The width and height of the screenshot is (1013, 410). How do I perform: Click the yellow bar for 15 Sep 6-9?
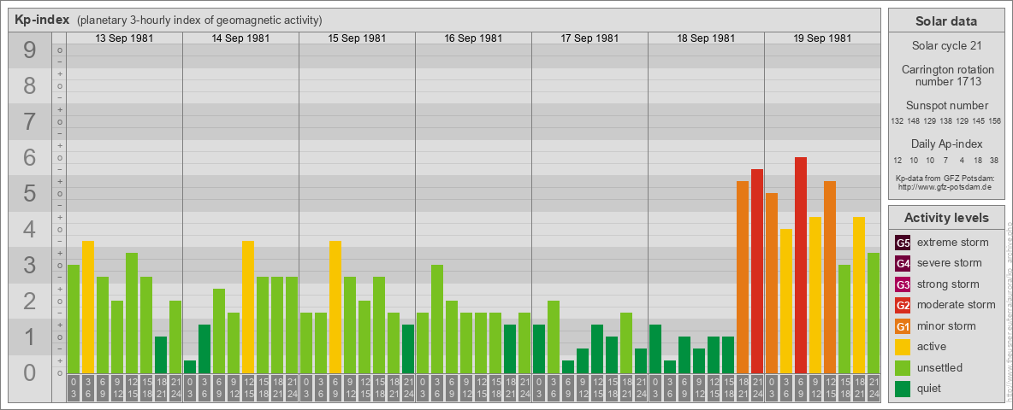[335, 306]
